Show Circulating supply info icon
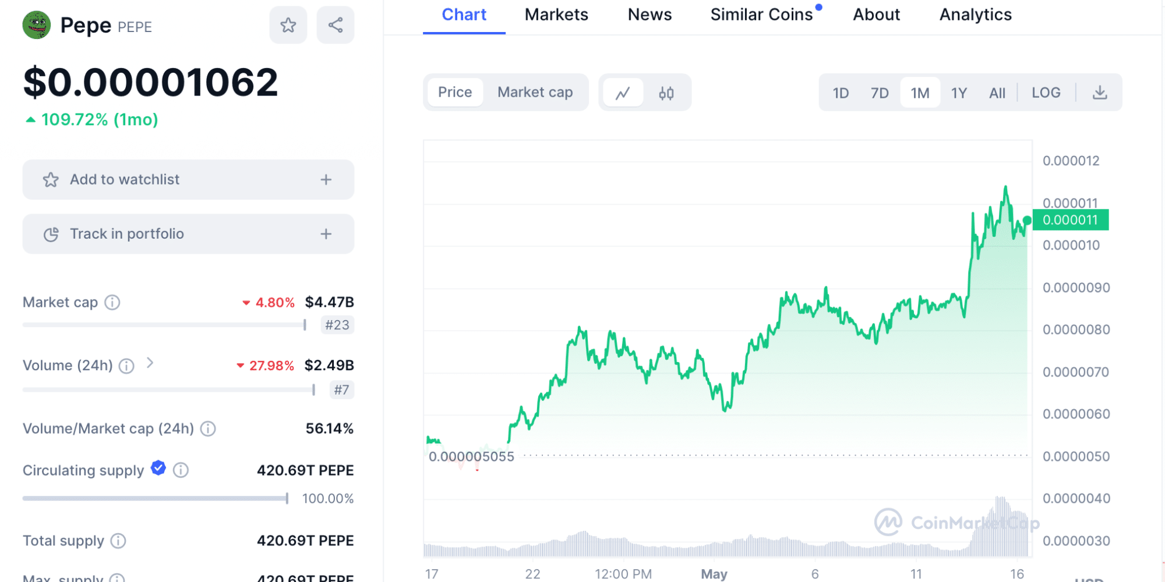The height and width of the screenshot is (582, 1165). [181, 470]
